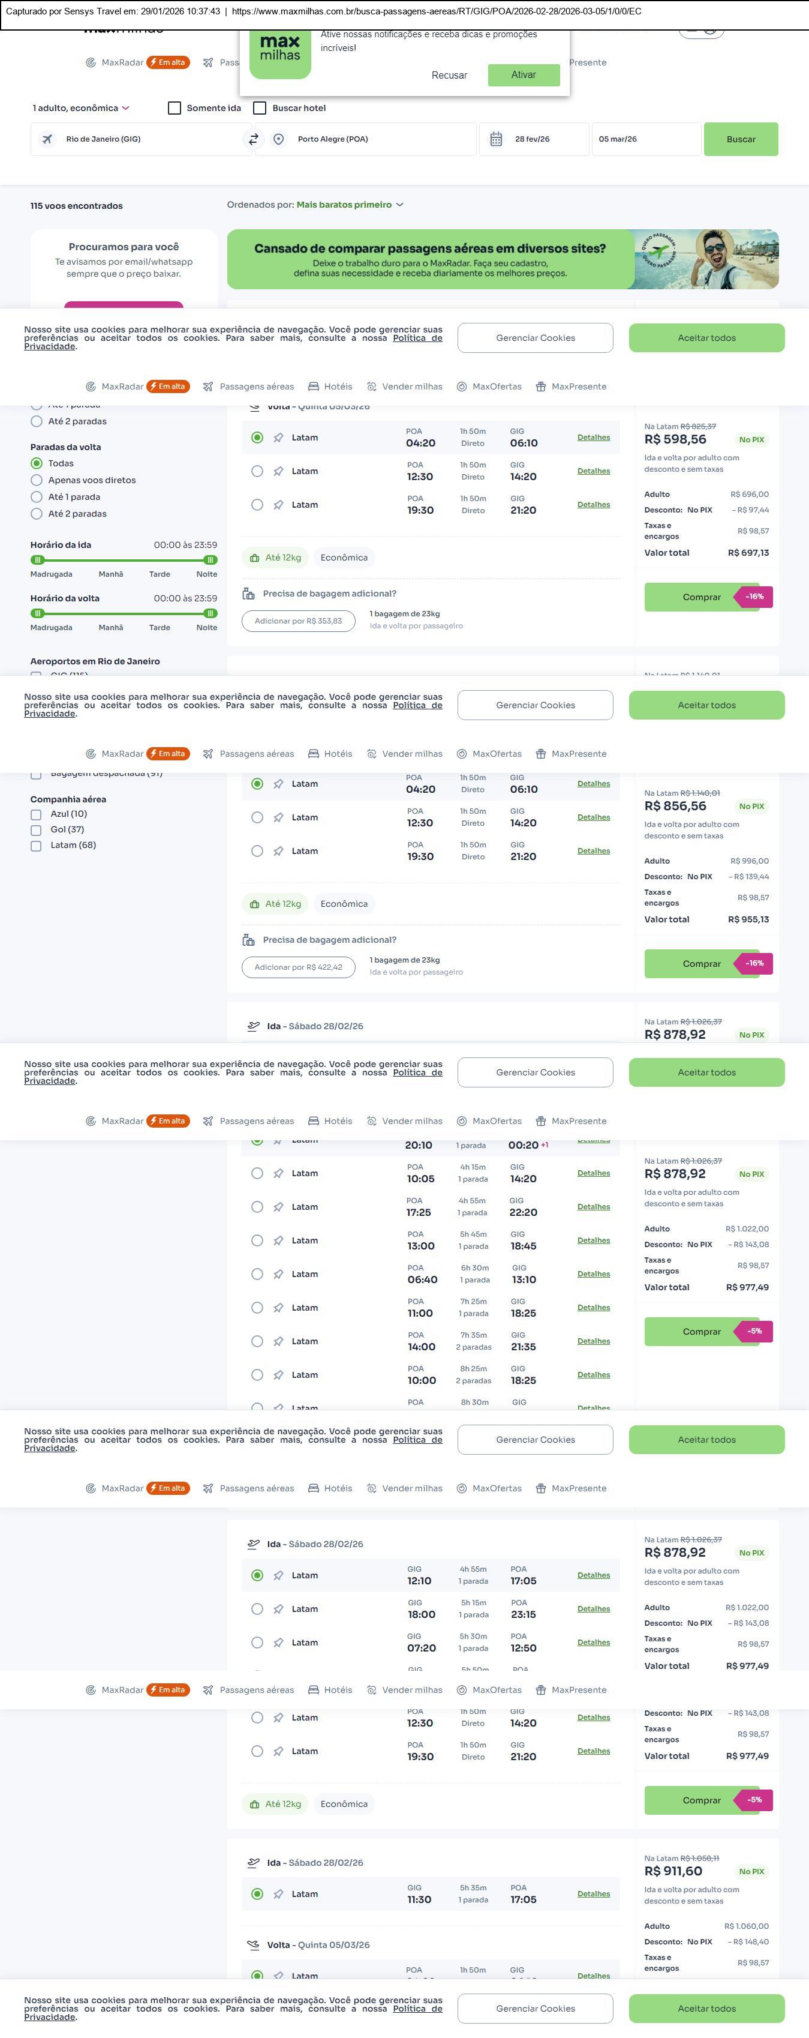Click the calendar icon in departure date field
This screenshot has height=2038, width=809.
pyautogui.click(x=496, y=139)
